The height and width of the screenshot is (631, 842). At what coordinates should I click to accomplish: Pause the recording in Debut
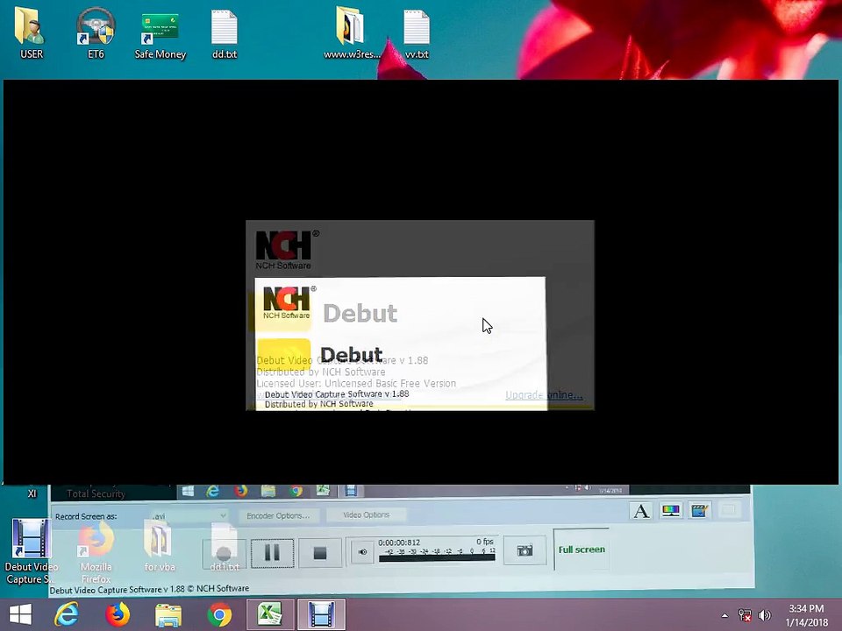(x=272, y=553)
